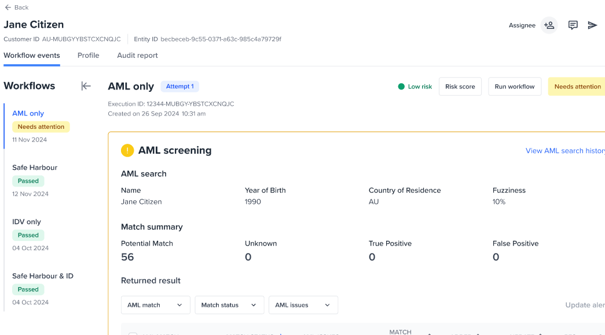605x335 pixels.
Task: Click the green Low risk indicator dot
Action: pyautogui.click(x=401, y=87)
